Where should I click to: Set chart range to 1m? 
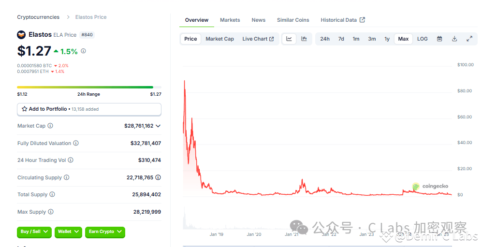tap(356, 39)
